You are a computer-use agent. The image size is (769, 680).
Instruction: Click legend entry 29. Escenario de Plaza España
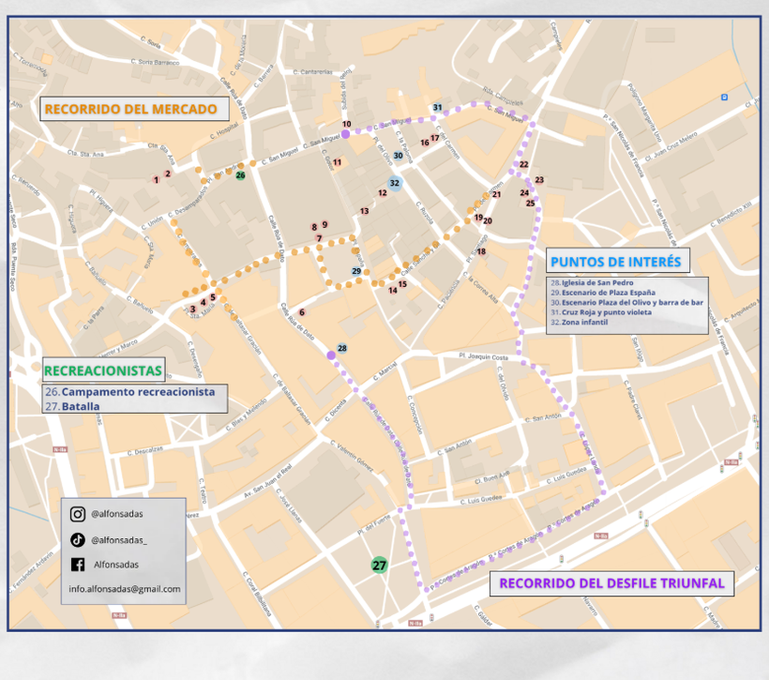click(x=603, y=293)
